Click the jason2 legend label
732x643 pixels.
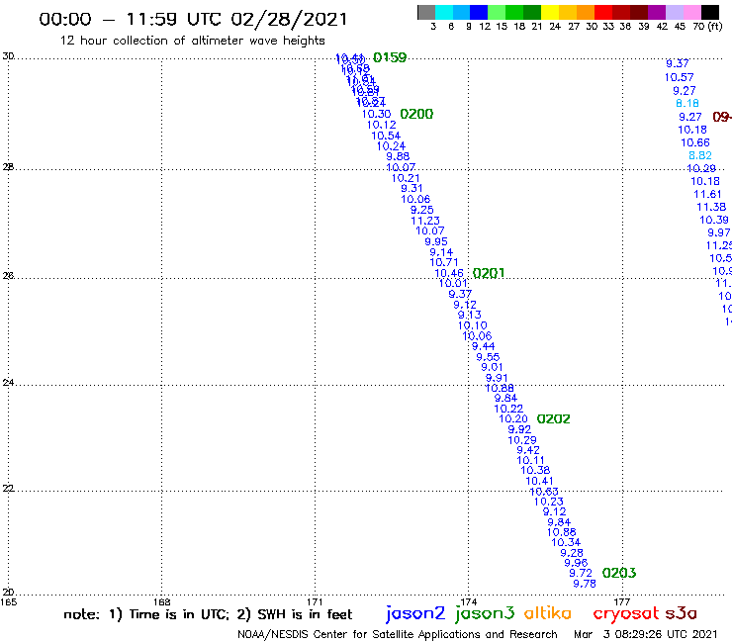[x=415, y=613]
